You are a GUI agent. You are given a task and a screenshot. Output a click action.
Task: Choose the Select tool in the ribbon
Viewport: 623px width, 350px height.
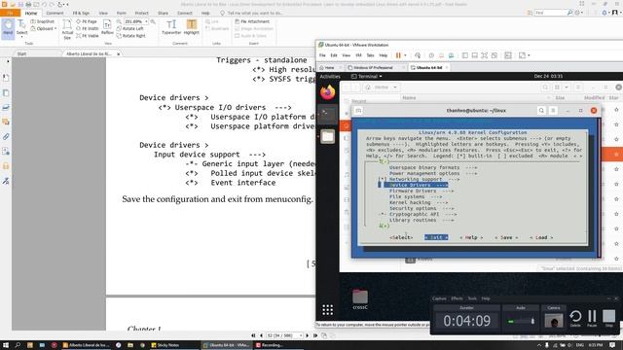pos(21,28)
